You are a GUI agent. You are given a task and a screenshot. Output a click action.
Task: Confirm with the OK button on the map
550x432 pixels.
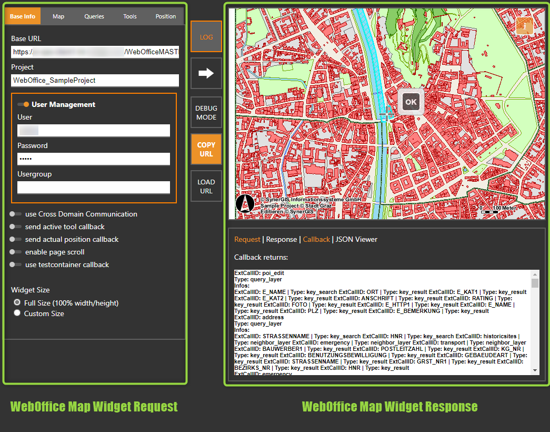411,102
